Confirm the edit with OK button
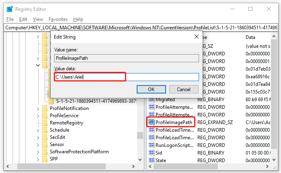Screen dimensions: 281x173 pyautogui.click(x=151, y=89)
